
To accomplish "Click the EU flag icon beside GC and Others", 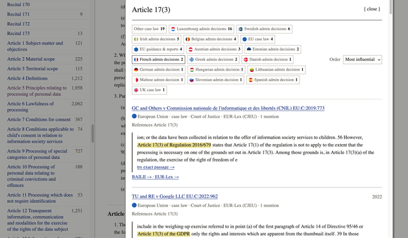I will [134, 116].
